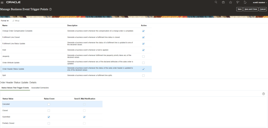
Task: Open the hamburger navigator menu
Action: click(x=2, y=2)
